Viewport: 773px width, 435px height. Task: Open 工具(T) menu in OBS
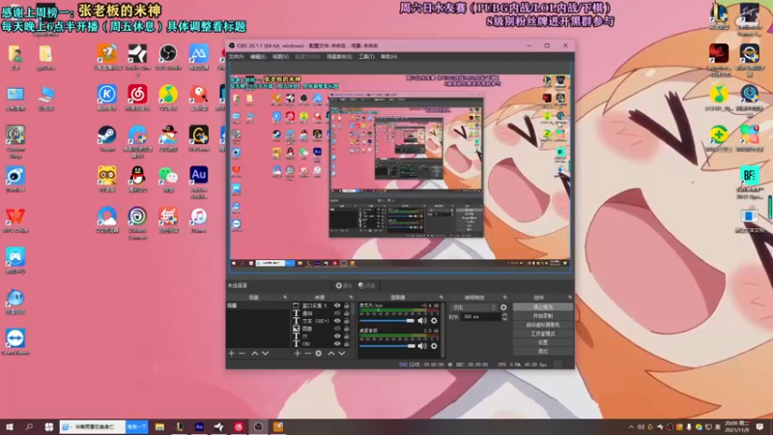[366, 57]
